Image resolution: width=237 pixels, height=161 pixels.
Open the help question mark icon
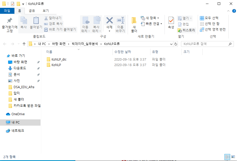[234, 11]
